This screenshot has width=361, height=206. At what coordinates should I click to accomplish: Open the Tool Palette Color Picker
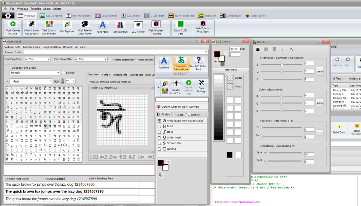pyautogui.click(x=85, y=27)
